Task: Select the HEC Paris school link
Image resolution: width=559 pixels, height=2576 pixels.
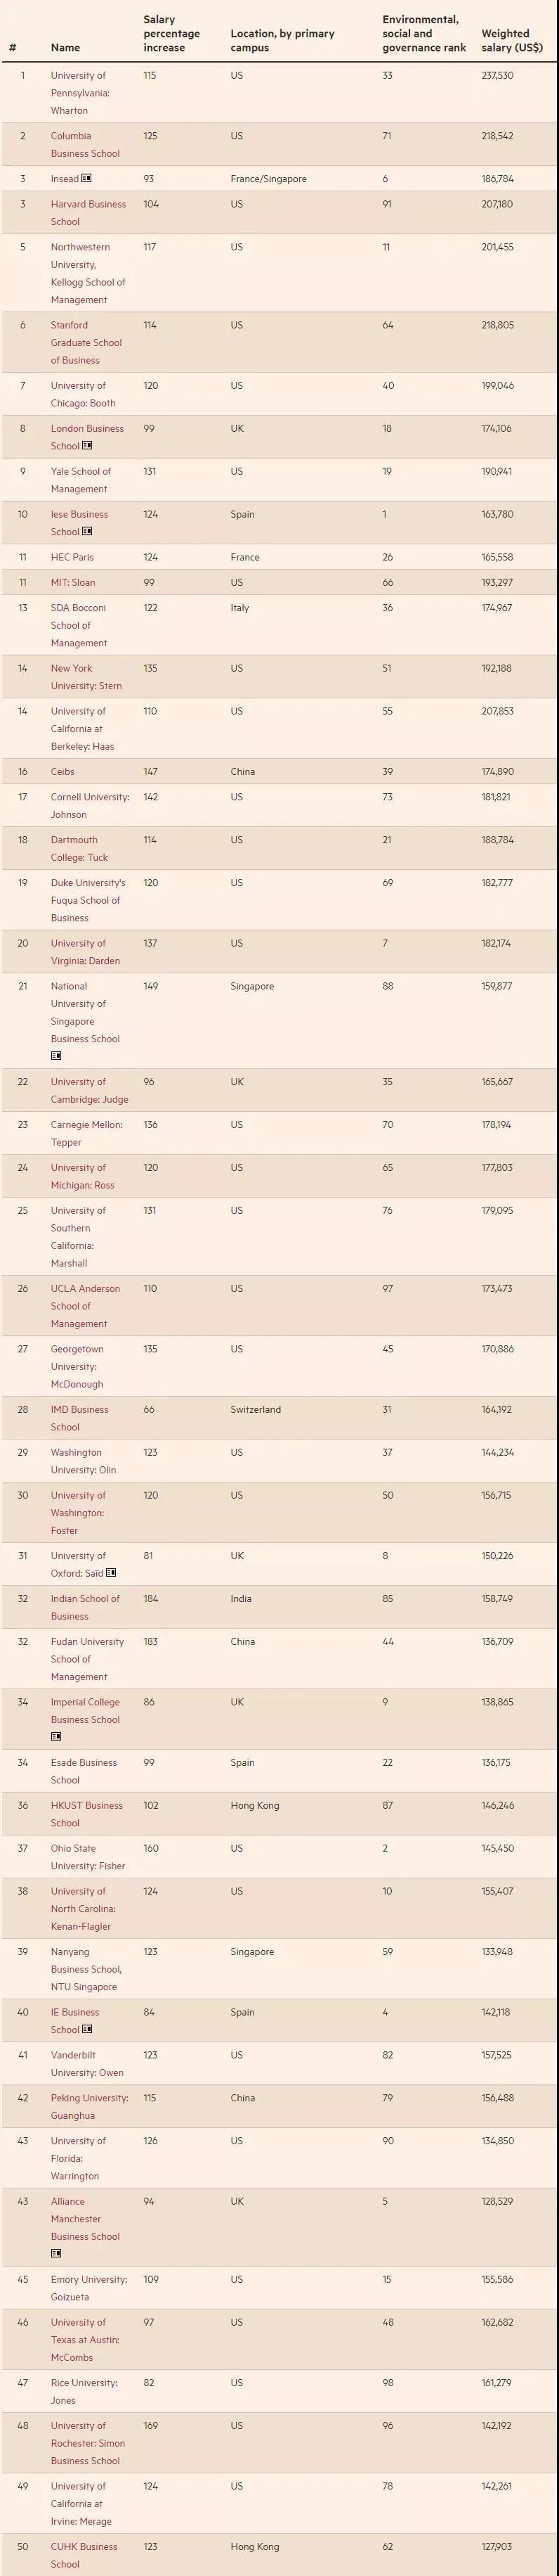Action: coord(72,557)
